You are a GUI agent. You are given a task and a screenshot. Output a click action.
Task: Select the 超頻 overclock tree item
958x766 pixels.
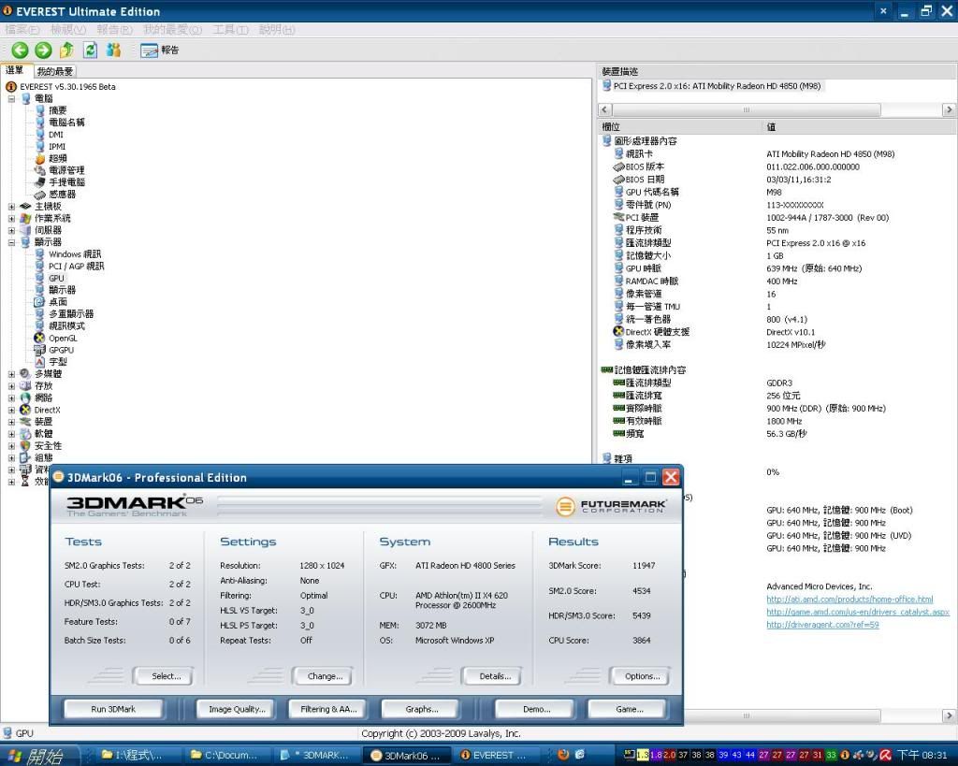pos(57,158)
